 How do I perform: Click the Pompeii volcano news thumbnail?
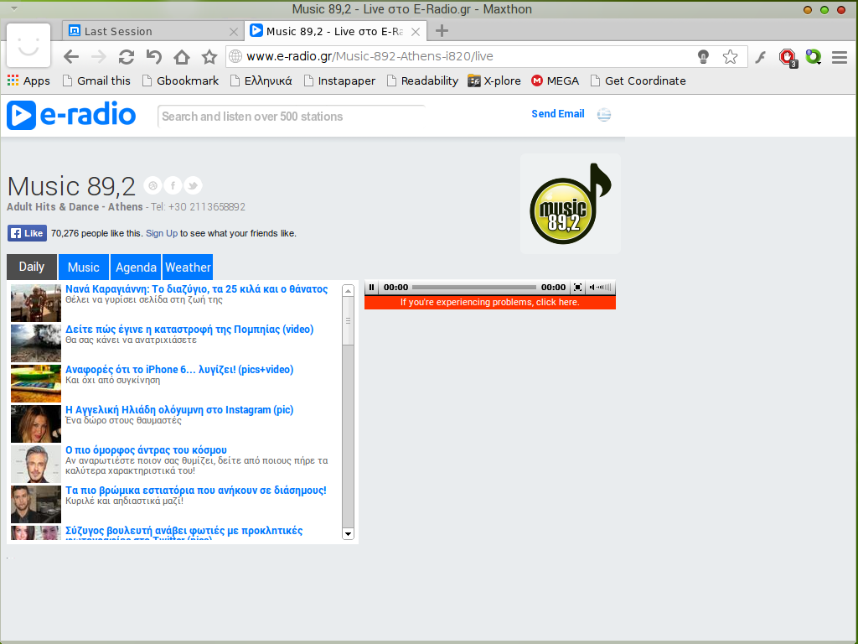click(x=36, y=343)
